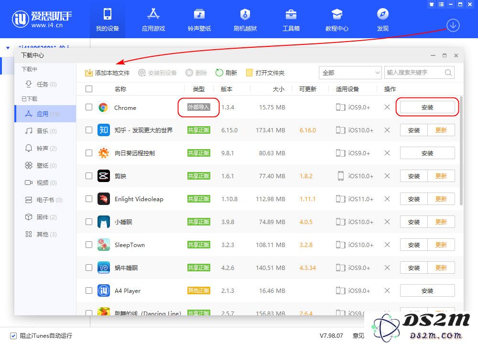Check the Enlight Videoleap row checkbox

coord(89,199)
